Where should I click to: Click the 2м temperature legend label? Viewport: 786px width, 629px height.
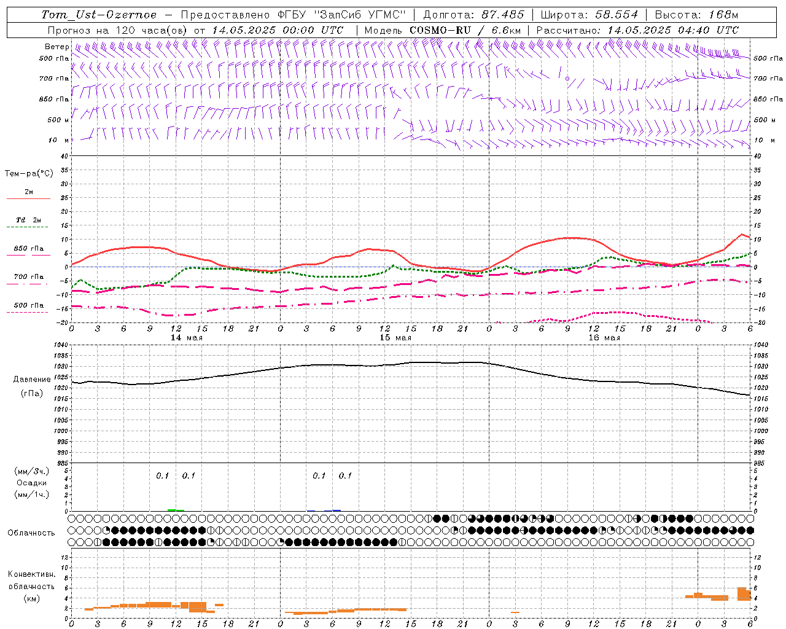(x=29, y=192)
